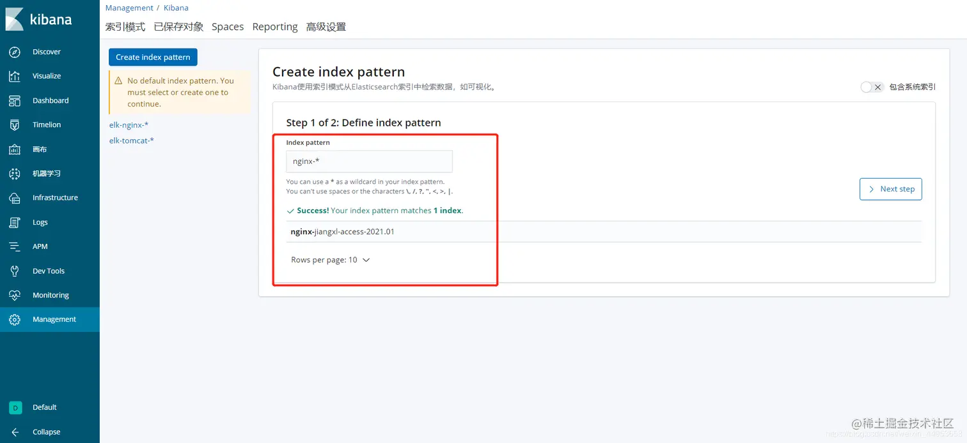Screen dimensions: 967x443
Task: Click the Kibana logo icon
Action: tap(15, 19)
